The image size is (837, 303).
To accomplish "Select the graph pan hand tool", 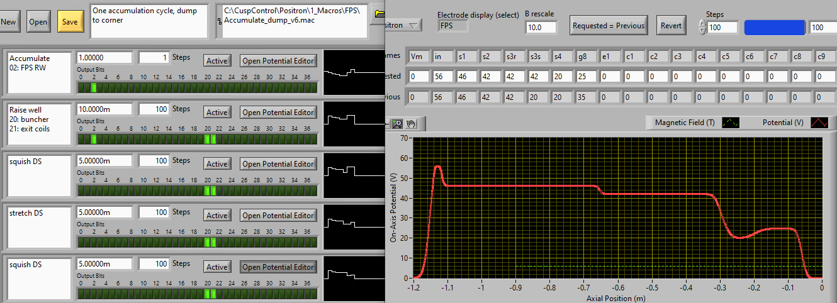I will tap(411, 123).
